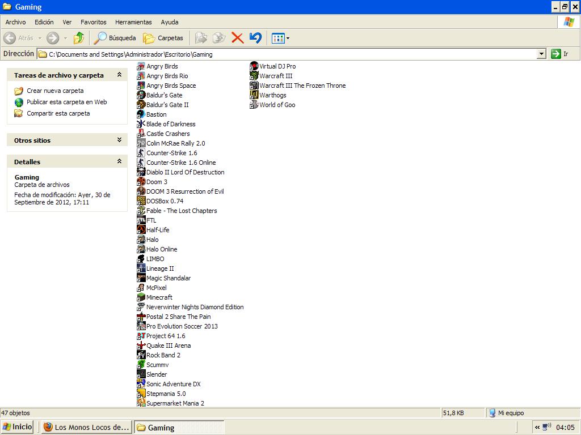The image size is (581, 435).
Task: Open the Inicio start button
Action: click(18, 427)
